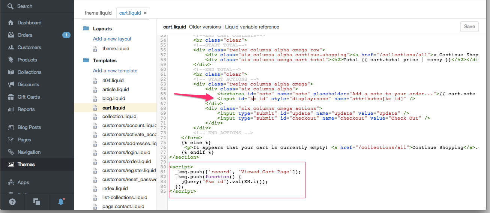Open the help question mark icon
This screenshot has height=213, width=490.
click(x=12, y=202)
